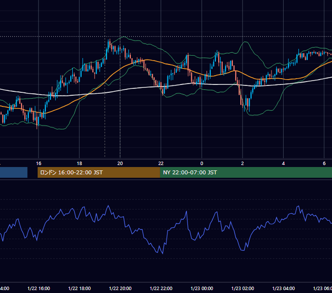
Task: Click the '4' hour label on price chart axis
Action: click(283, 164)
